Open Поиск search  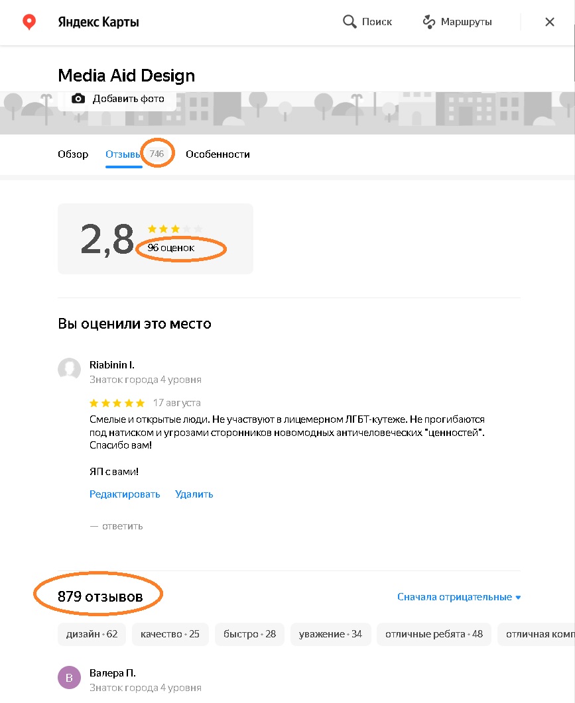[x=367, y=21]
